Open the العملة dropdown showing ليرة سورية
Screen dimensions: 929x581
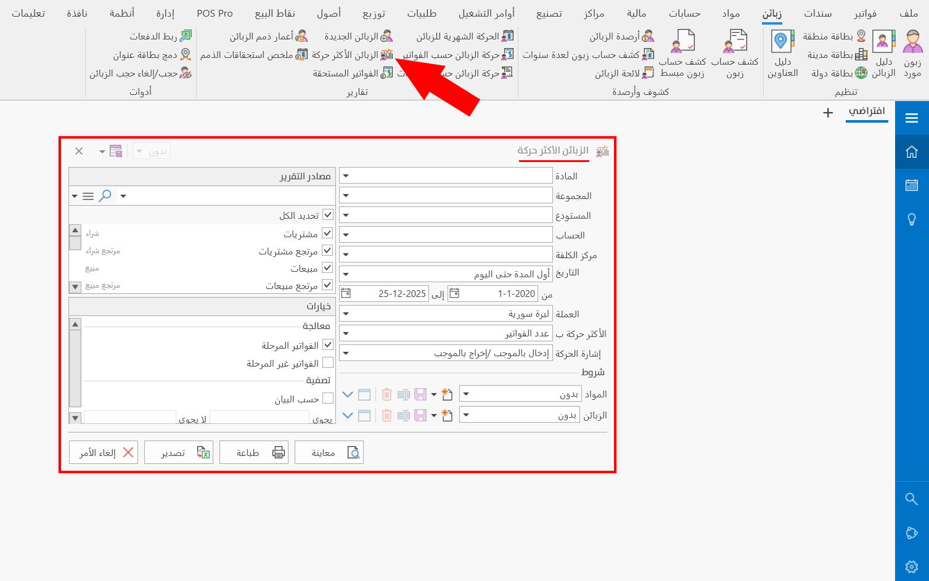(346, 313)
